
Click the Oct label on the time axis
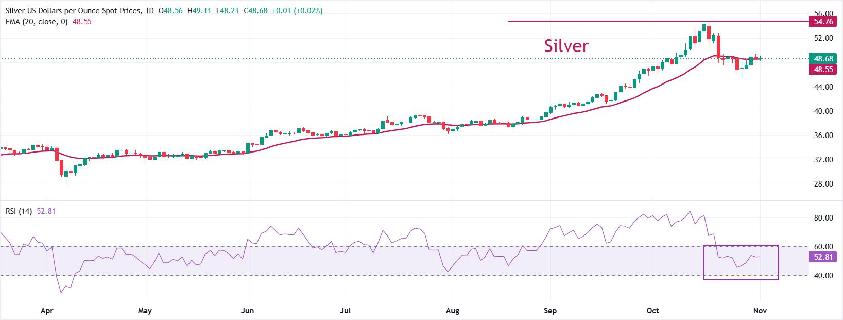(653, 311)
